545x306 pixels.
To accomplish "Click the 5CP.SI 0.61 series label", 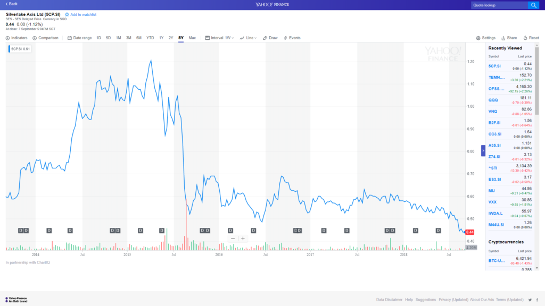I will (x=20, y=49).
